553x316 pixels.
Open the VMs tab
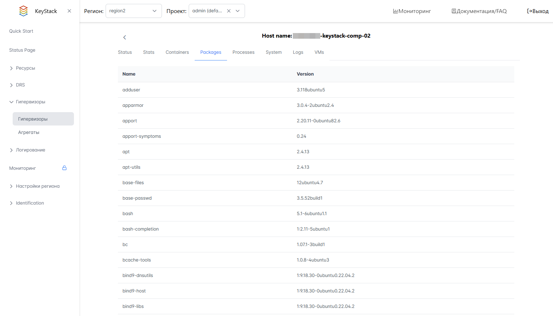(x=319, y=52)
